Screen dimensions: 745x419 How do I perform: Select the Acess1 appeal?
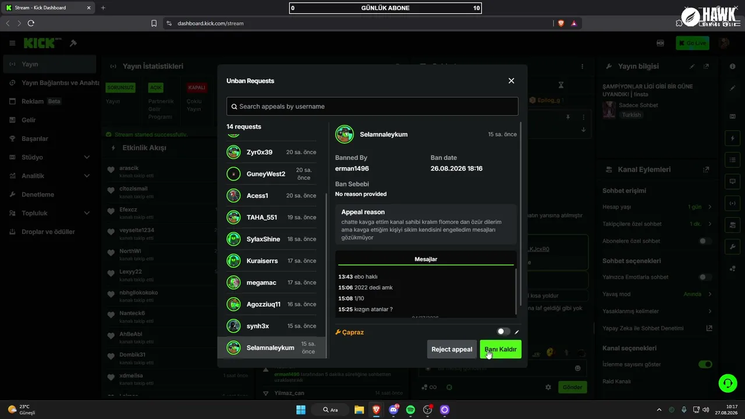(272, 196)
